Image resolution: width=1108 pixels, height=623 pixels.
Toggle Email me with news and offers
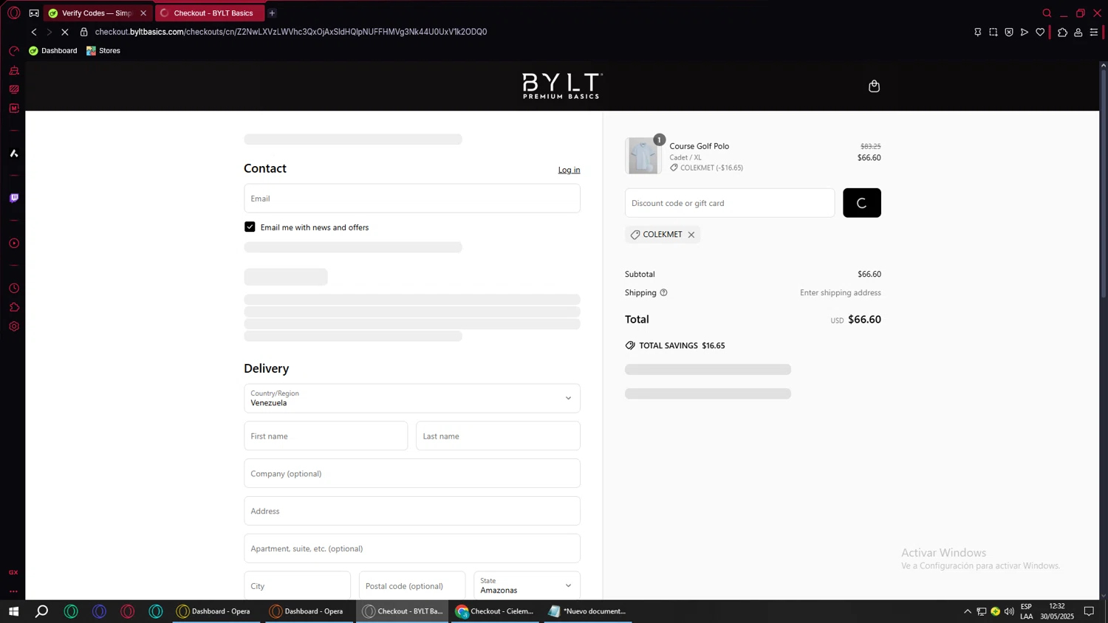pos(250,227)
